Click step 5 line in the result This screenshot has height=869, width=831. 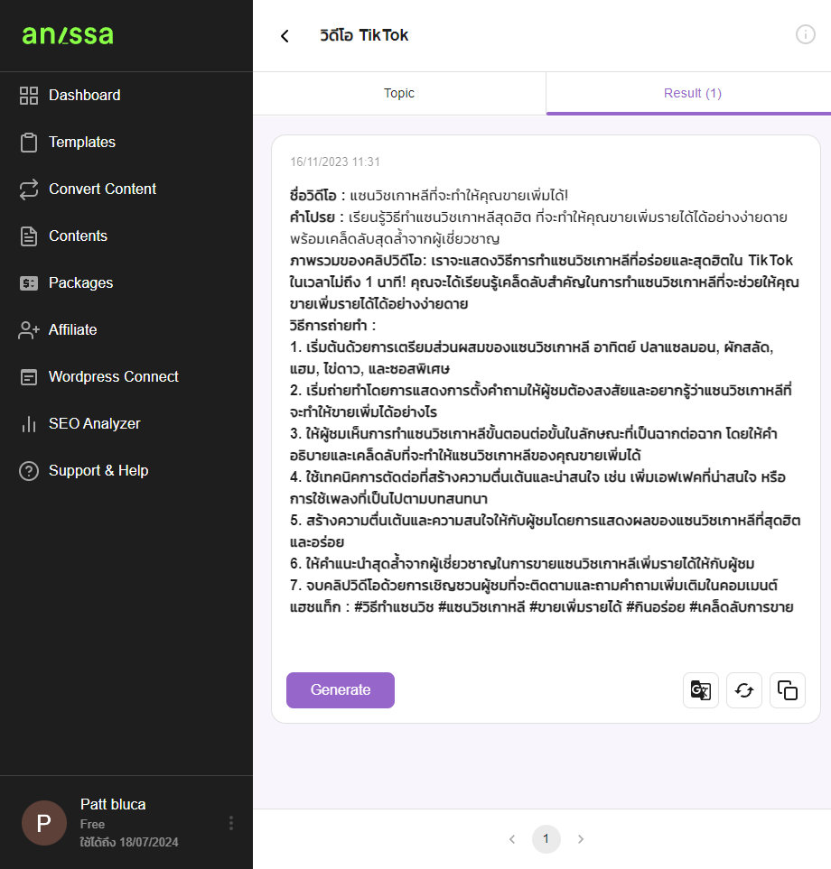[545, 531]
